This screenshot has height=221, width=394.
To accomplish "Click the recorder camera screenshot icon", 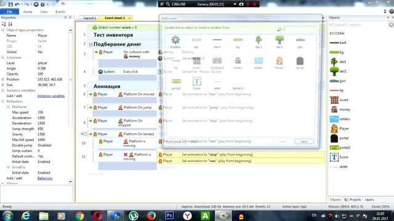I will pyautogui.click(x=241, y=4).
